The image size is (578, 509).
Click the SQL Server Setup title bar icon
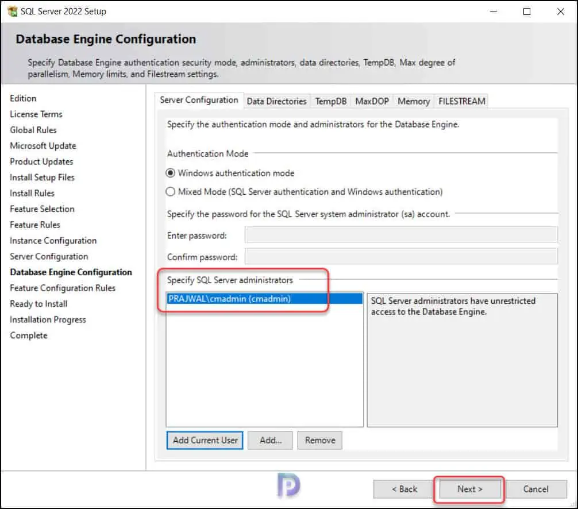point(12,11)
